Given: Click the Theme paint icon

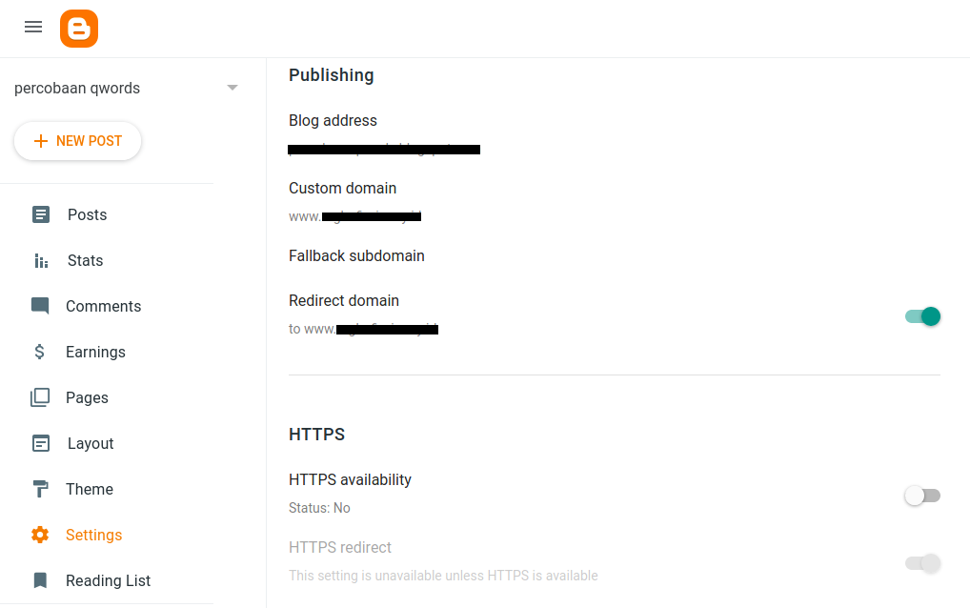Looking at the screenshot, I should point(40,489).
